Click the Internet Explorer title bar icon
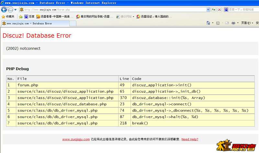Viewport: 259px width, 153px height. (2, 3)
